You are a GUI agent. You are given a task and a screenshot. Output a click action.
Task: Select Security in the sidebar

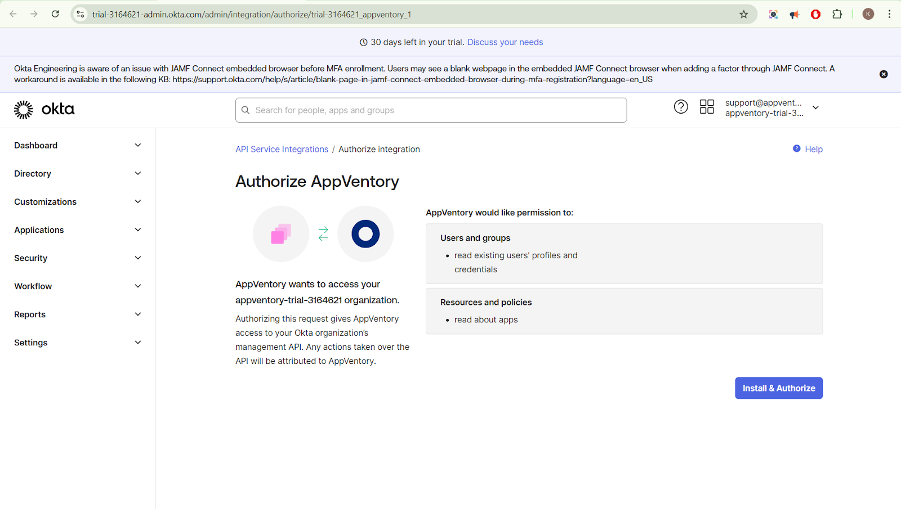point(31,258)
